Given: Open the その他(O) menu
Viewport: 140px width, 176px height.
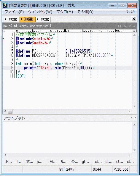Looking at the screenshot, I should (x=85, y=12).
